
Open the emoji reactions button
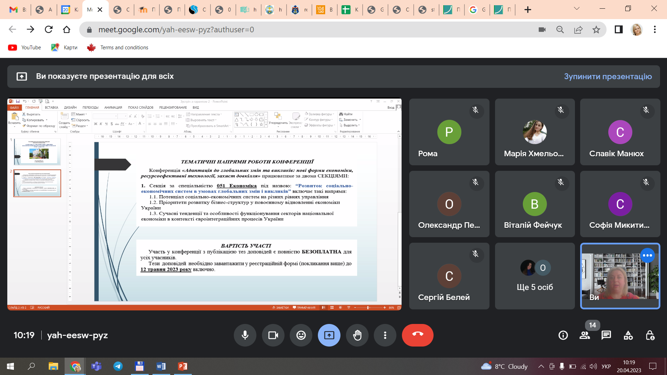click(301, 335)
